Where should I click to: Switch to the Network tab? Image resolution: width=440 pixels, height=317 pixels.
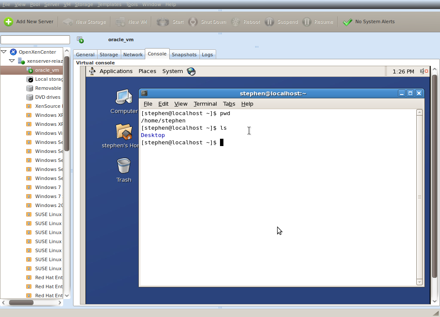point(133,55)
